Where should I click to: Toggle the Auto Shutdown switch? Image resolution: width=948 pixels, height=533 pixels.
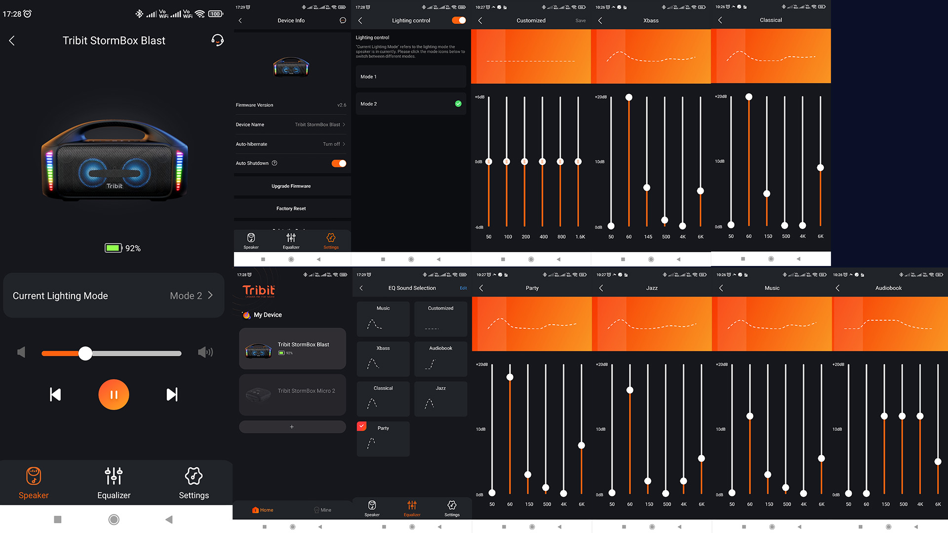[x=339, y=163]
